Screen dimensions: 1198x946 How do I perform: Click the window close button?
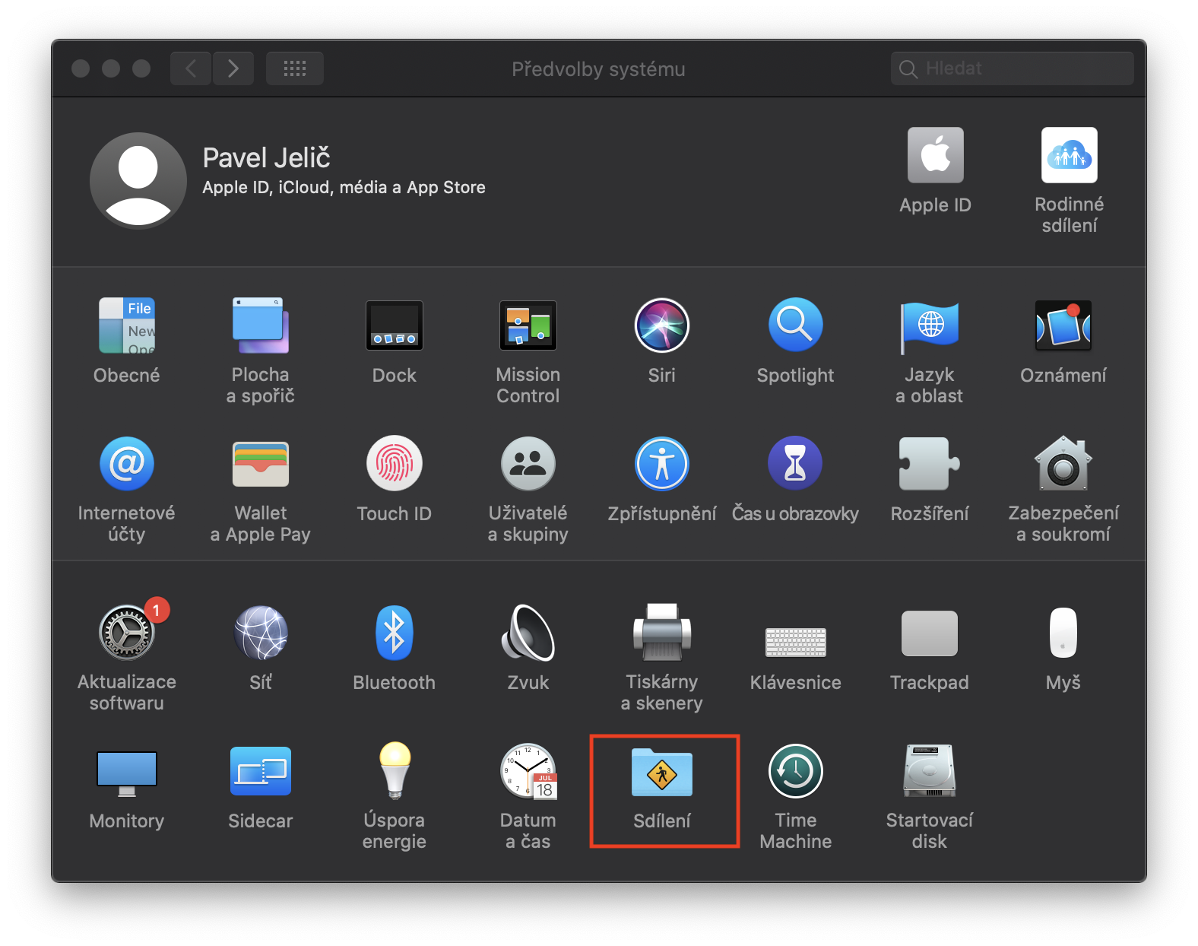click(x=81, y=68)
